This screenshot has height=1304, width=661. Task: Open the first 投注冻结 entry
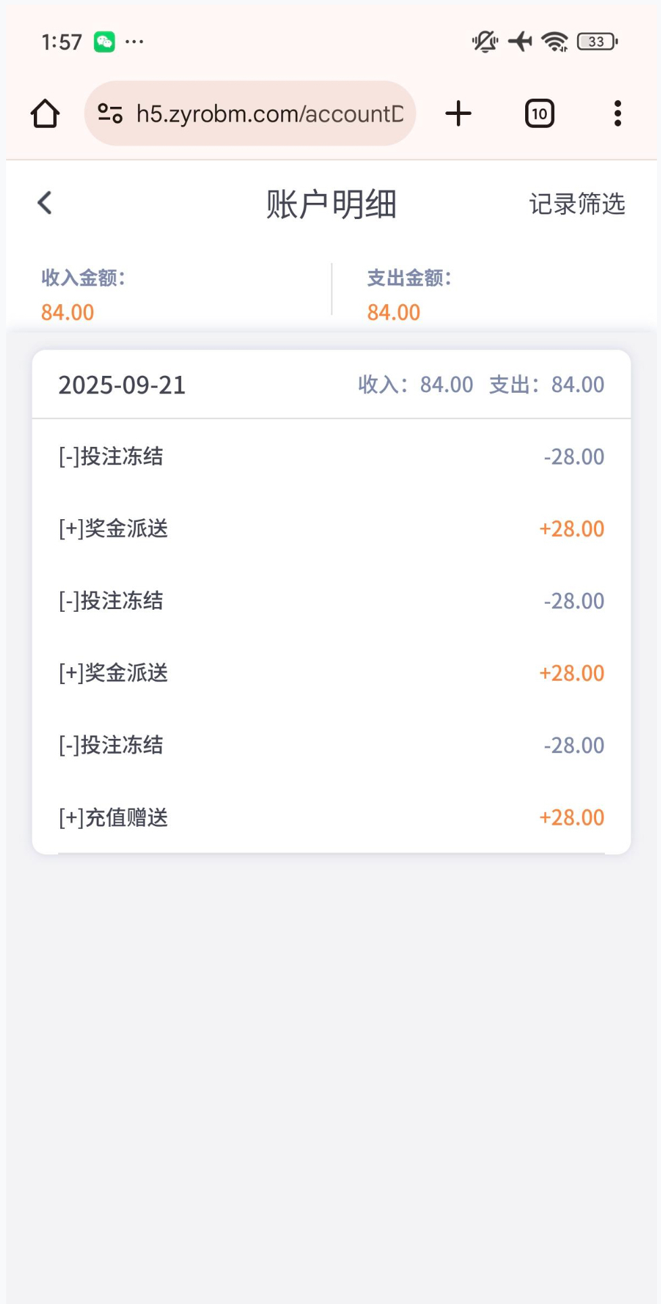331,457
